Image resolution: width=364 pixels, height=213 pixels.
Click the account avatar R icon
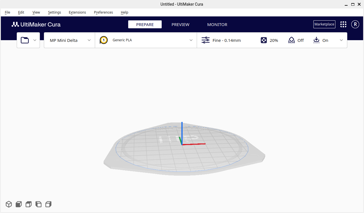pos(355,24)
